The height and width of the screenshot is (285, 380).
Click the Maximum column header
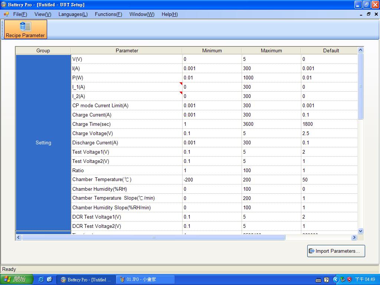(x=271, y=50)
